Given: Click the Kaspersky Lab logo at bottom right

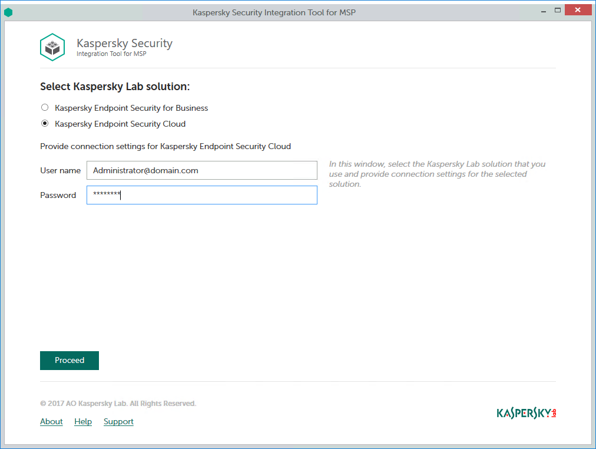Looking at the screenshot, I should (x=526, y=413).
